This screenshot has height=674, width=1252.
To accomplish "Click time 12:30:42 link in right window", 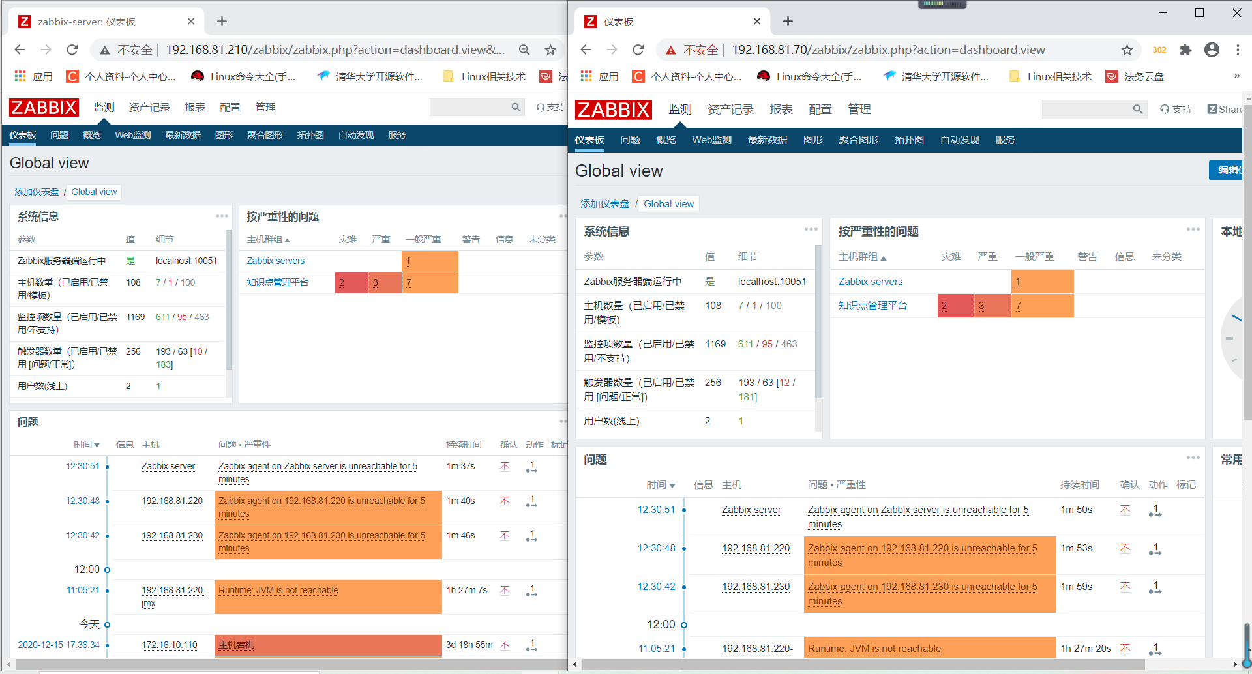I will [656, 587].
